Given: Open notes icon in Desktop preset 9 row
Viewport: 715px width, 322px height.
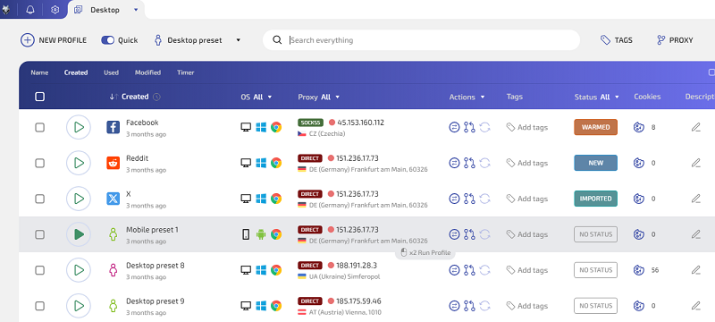Looking at the screenshot, I should click(x=454, y=306).
